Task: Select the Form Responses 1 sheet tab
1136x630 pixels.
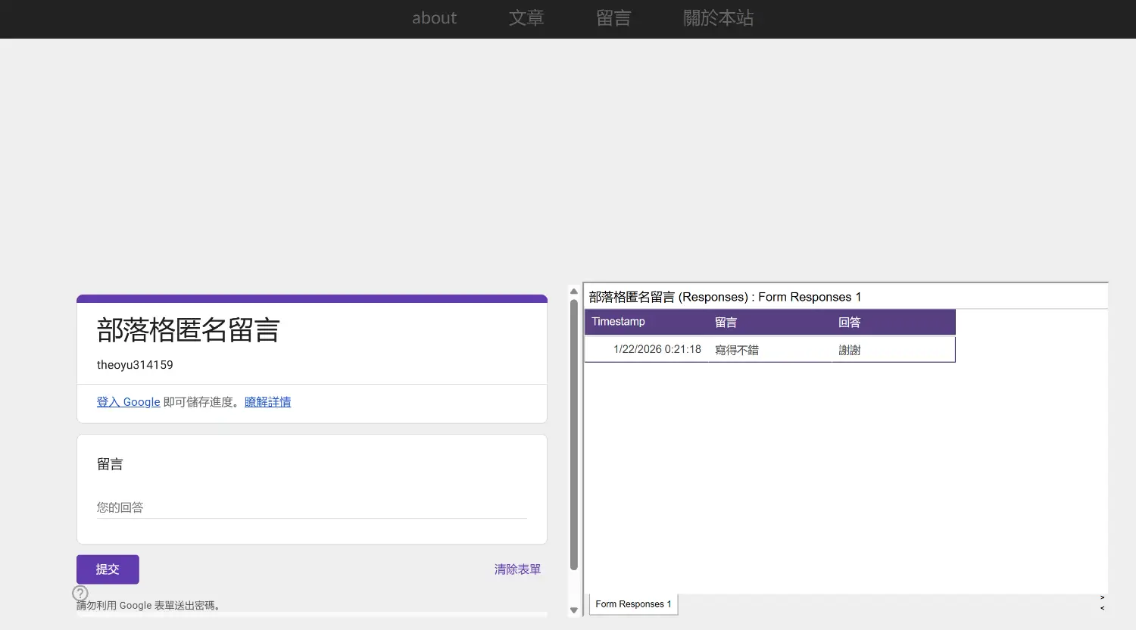Action: click(633, 604)
